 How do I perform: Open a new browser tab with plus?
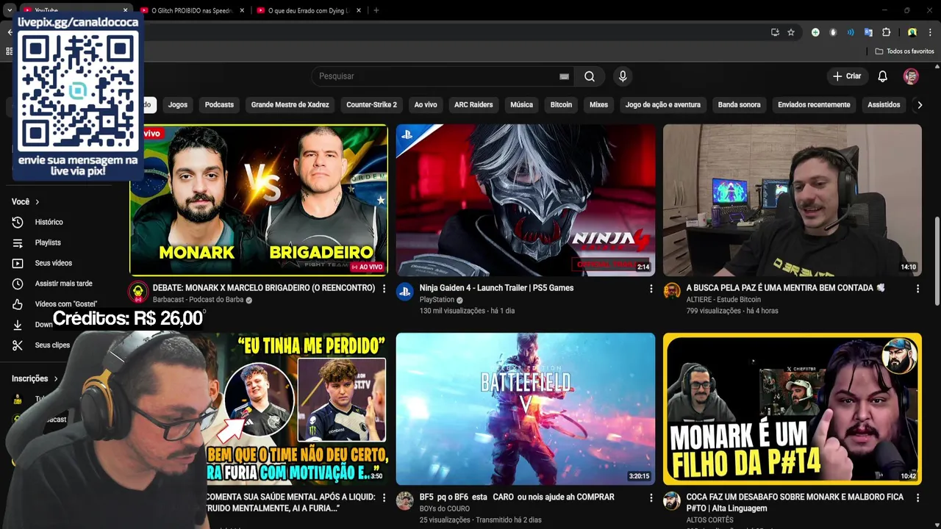tap(376, 10)
